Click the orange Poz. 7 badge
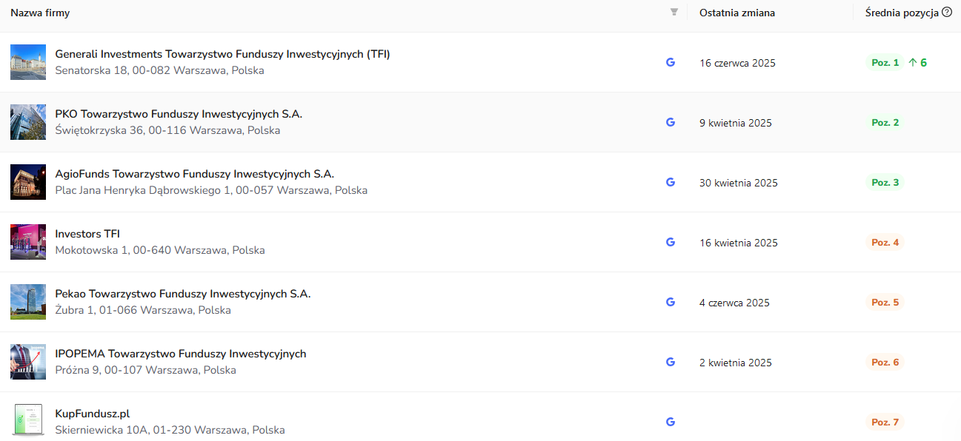The width and height of the screenshot is (961, 441). click(885, 423)
